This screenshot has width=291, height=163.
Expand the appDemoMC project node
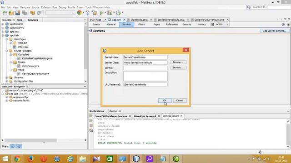click(3, 24)
